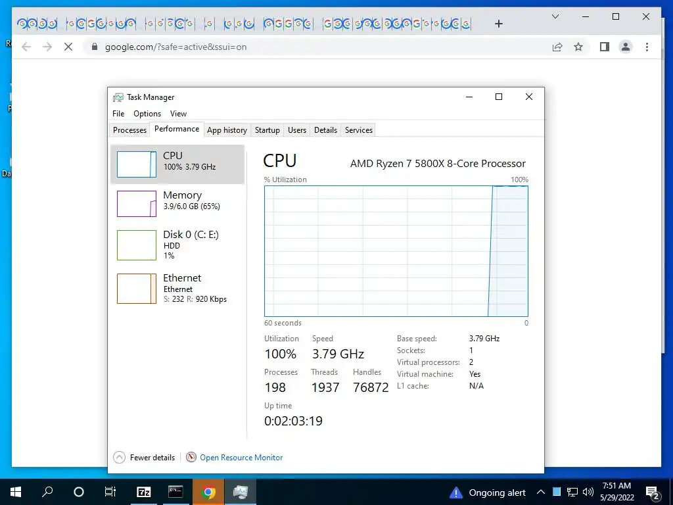
Task: Click AMD Ryzen 7 5800X processor name
Action: click(x=438, y=164)
